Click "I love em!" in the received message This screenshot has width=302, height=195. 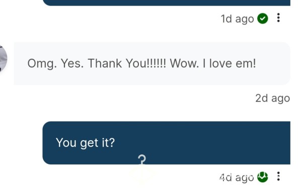[x=230, y=63]
